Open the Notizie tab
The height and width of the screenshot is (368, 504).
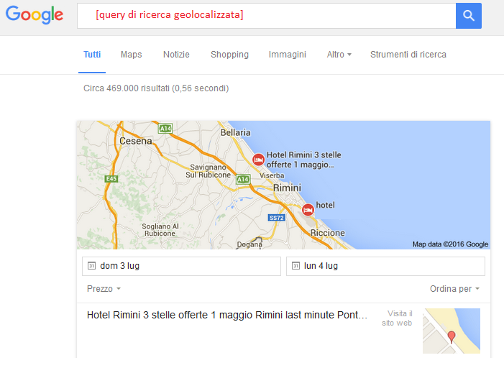pyautogui.click(x=176, y=55)
